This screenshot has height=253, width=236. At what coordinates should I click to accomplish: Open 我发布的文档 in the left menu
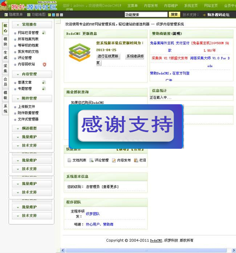(28, 52)
